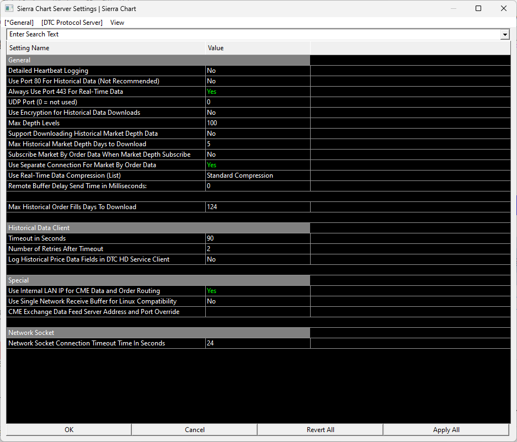Open the [*General] menu
517x442 pixels.
[x=19, y=23]
